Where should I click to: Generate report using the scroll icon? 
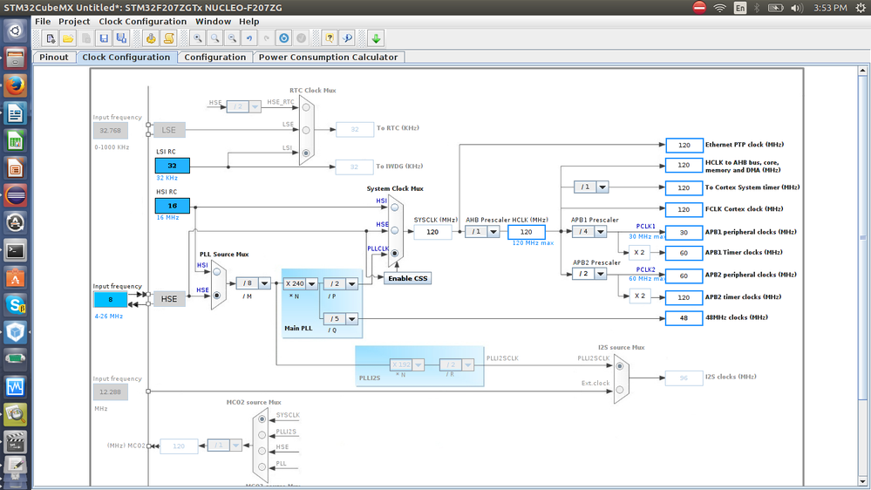pyautogui.click(x=168, y=38)
